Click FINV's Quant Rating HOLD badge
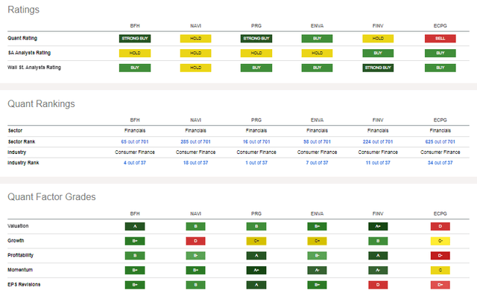477x299 pixels. 378,39
